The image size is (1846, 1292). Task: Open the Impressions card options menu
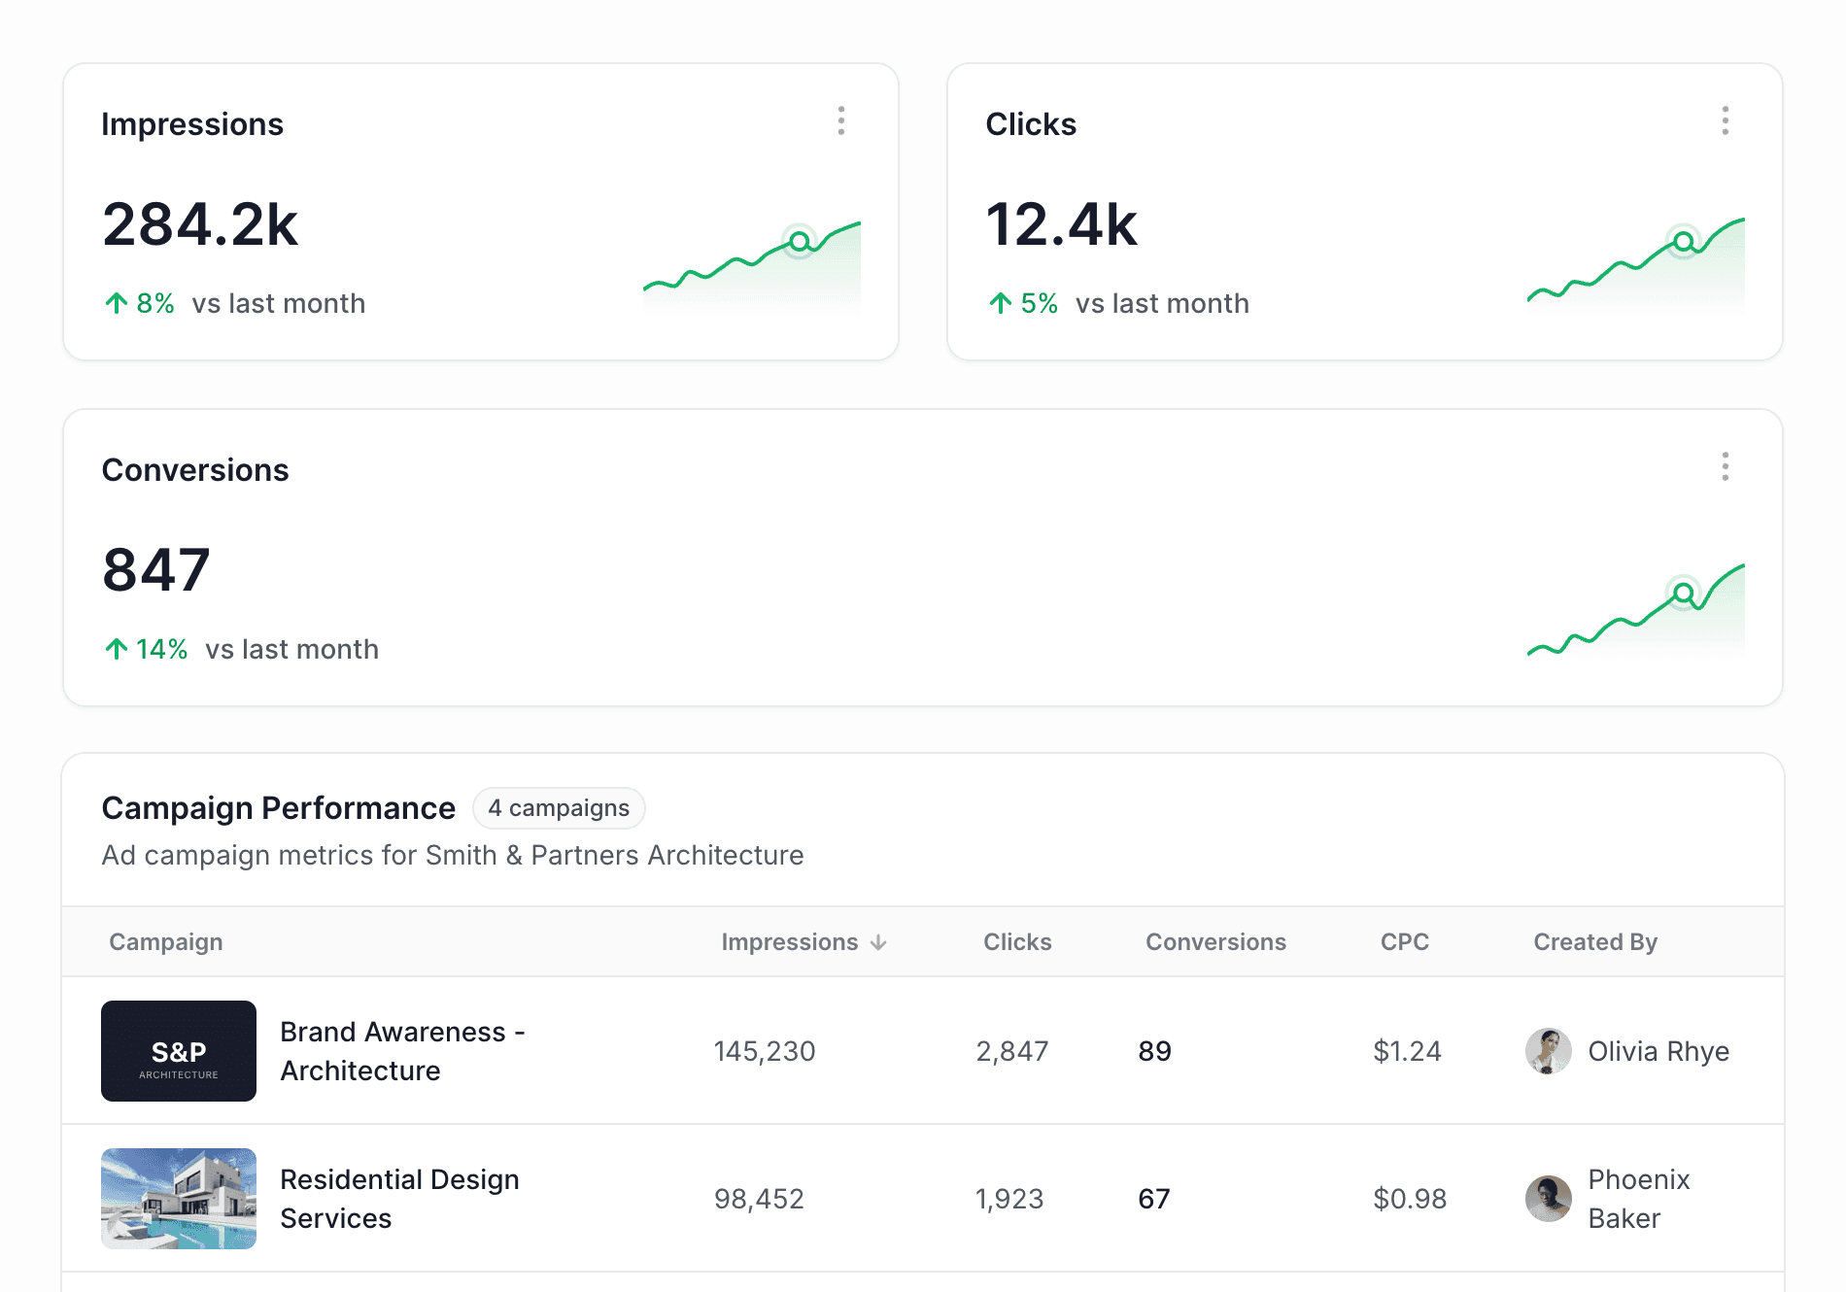tap(841, 120)
